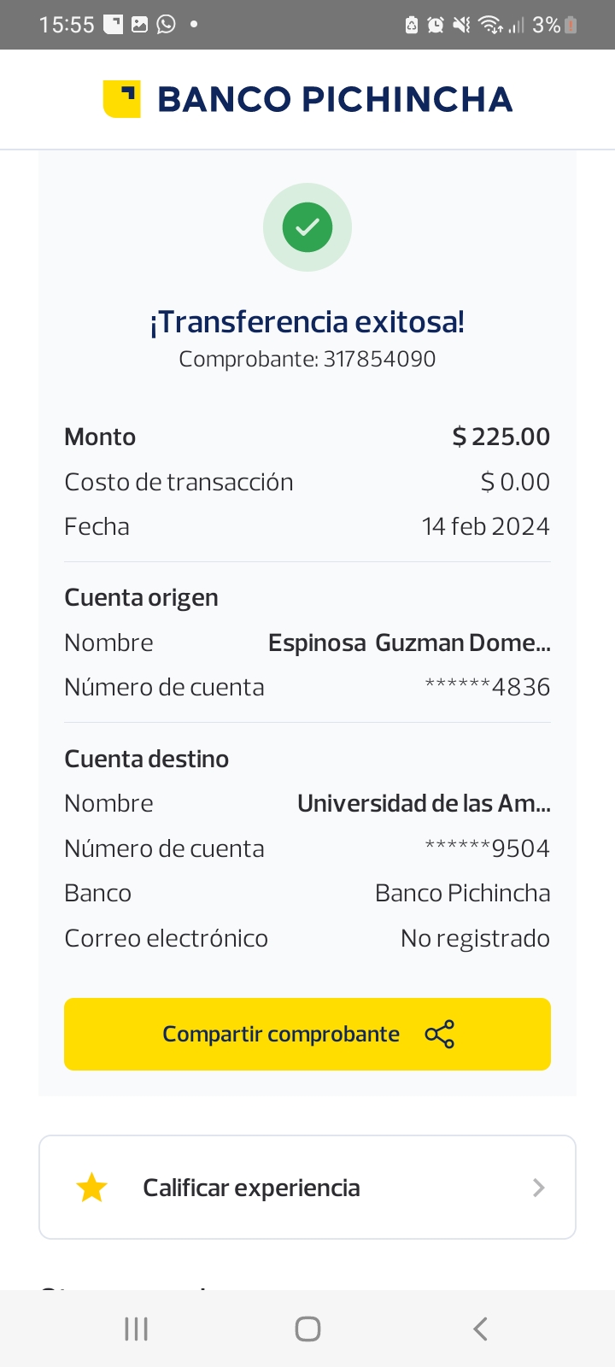Tap the green success checkmark icon
Image resolution: width=615 pixels, height=1367 pixels.
pyautogui.click(x=307, y=227)
